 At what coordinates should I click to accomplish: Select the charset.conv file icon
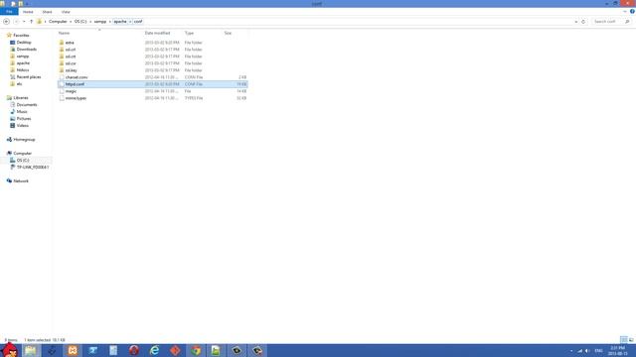tap(62, 77)
